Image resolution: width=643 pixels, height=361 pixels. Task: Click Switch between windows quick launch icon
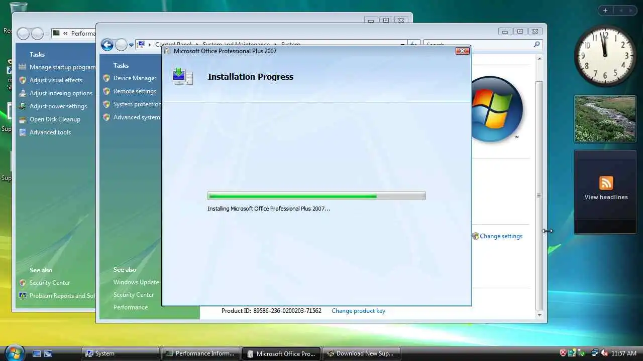click(x=48, y=353)
